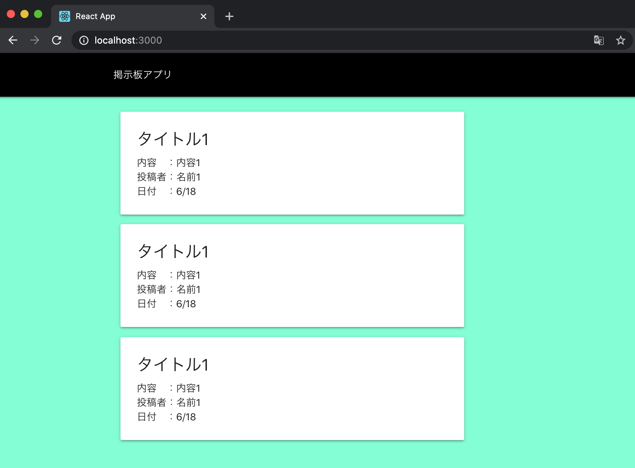Go back with the browser back arrow
This screenshot has width=635, height=468.
13,40
